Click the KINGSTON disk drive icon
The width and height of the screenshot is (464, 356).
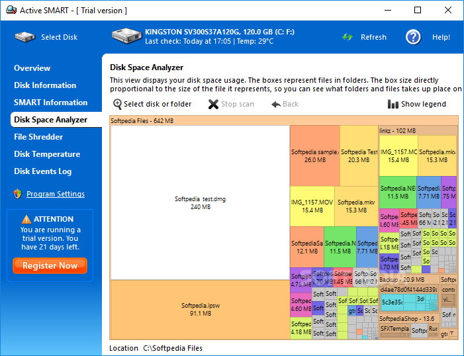(126, 36)
